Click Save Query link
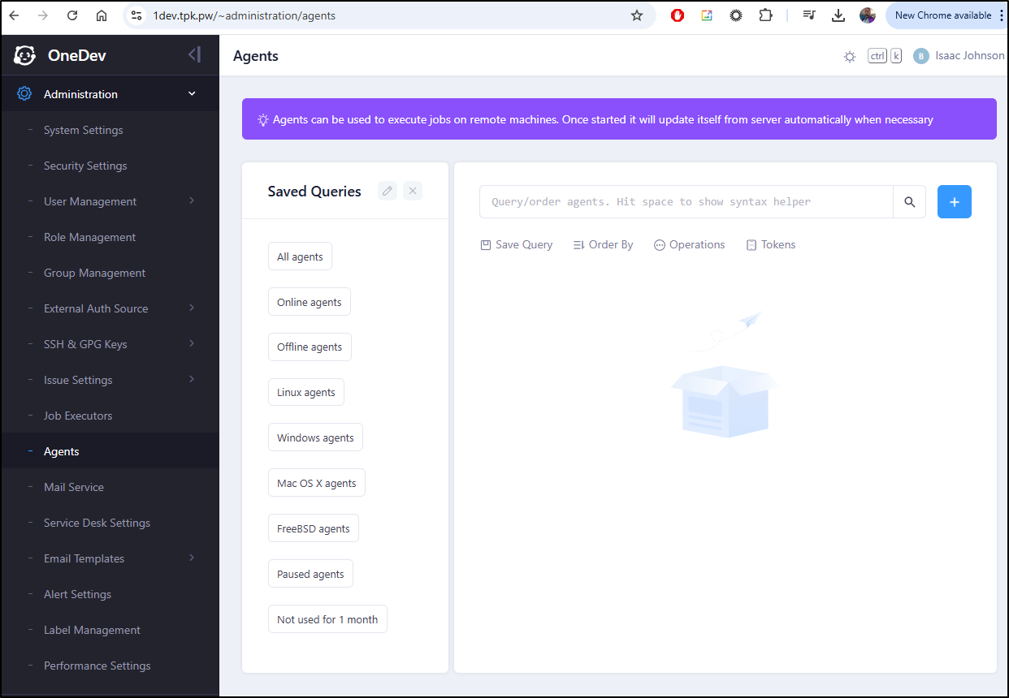 tap(517, 244)
